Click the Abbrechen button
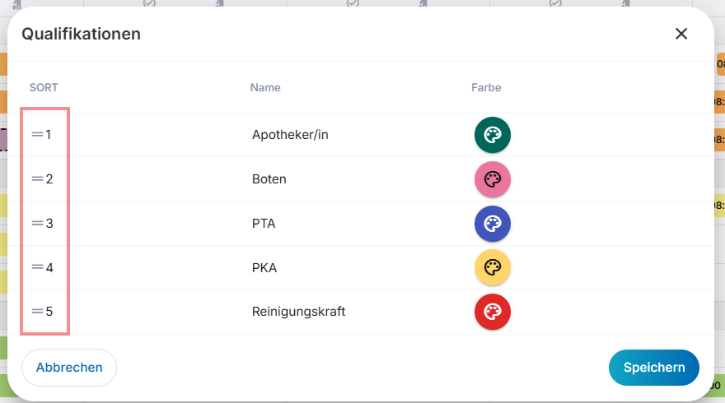Image resolution: width=725 pixels, height=403 pixels. (69, 368)
